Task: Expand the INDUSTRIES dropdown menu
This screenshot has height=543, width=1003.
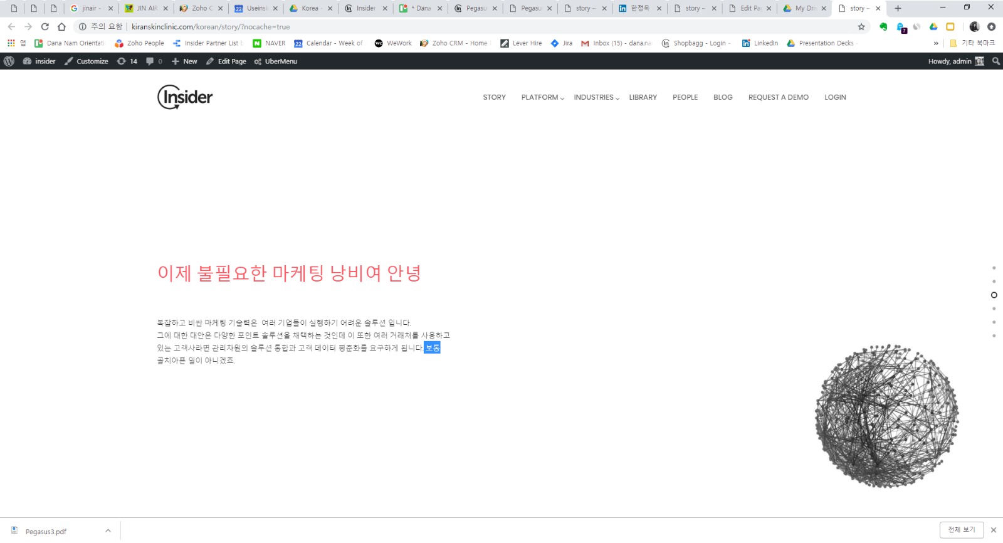Action: 596,97
